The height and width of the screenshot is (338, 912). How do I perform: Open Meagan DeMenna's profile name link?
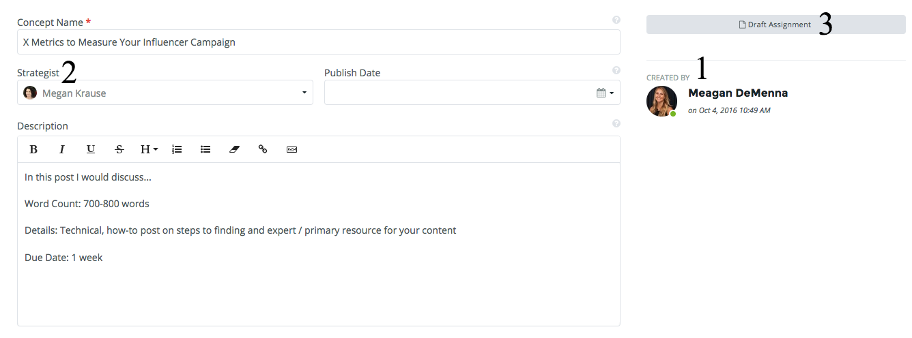738,93
